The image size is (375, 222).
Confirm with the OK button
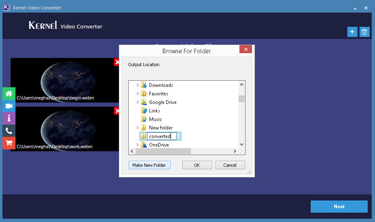click(197, 165)
